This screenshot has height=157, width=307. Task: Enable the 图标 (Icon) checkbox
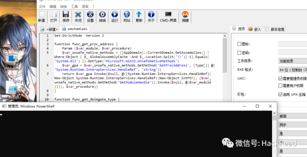click(x=239, y=44)
